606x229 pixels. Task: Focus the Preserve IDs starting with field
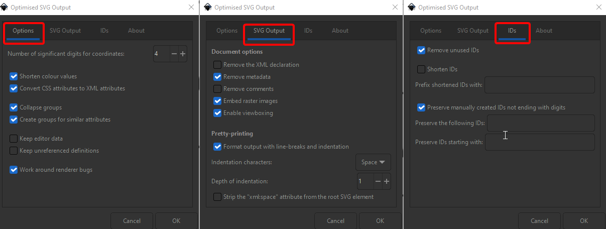[540, 142]
